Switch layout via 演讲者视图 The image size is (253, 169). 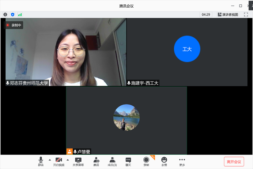[x=228, y=15]
